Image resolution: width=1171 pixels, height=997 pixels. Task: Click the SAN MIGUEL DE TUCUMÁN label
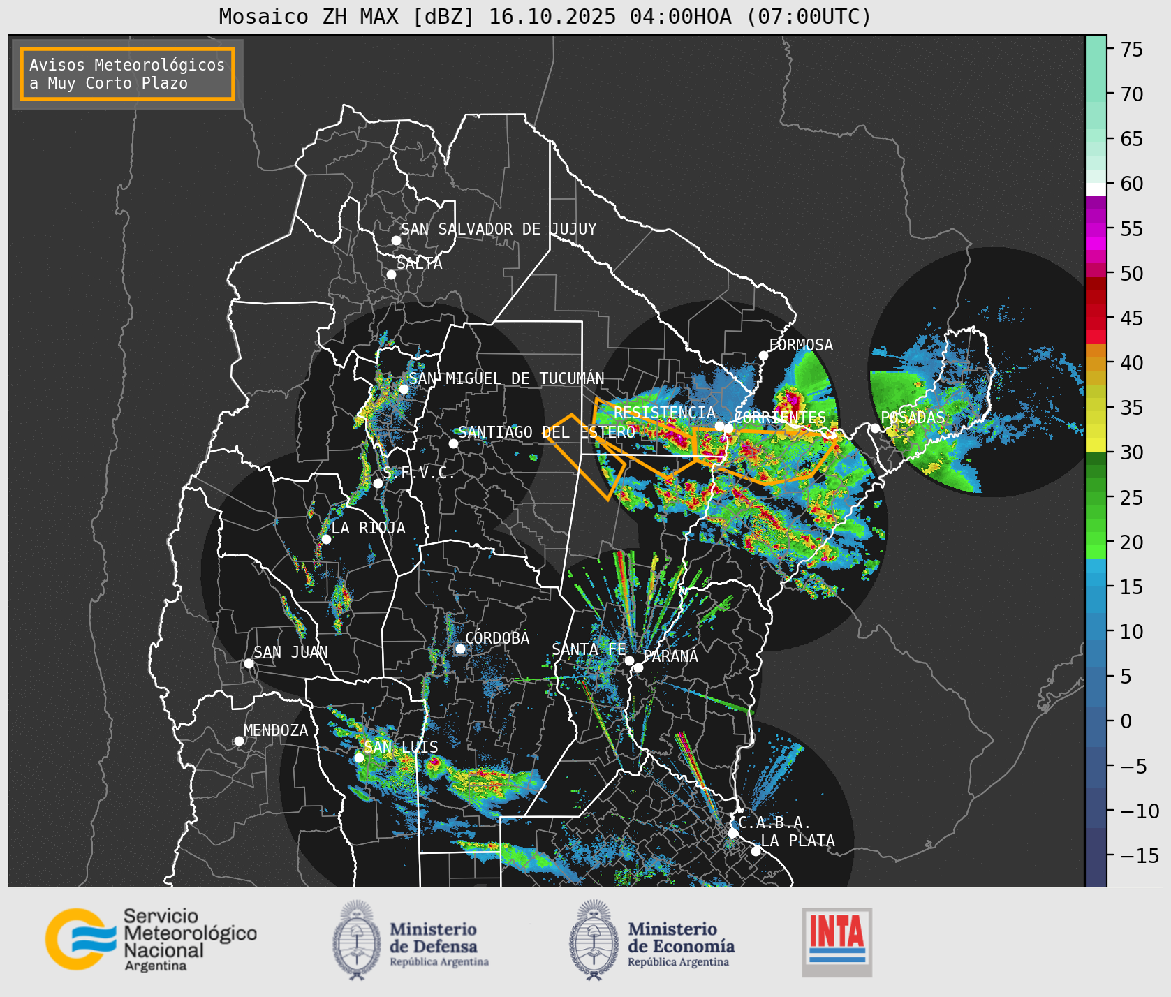(506, 378)
